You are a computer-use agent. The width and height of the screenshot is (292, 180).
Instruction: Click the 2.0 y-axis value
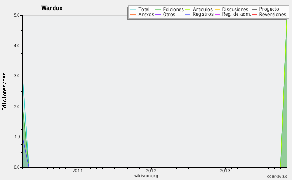click(17, 107)
